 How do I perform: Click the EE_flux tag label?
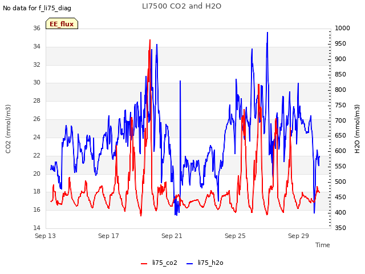pos(62,24)
